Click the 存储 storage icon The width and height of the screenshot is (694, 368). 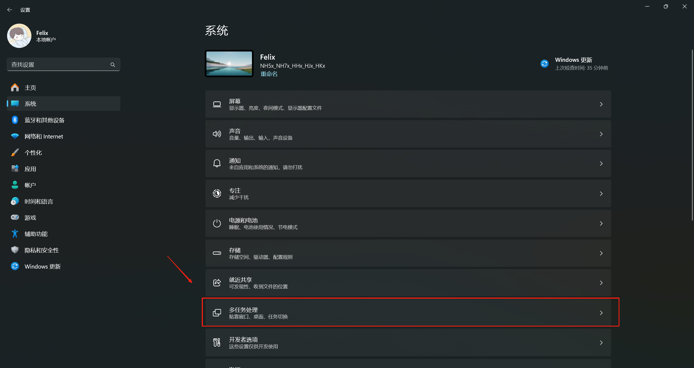217,253
